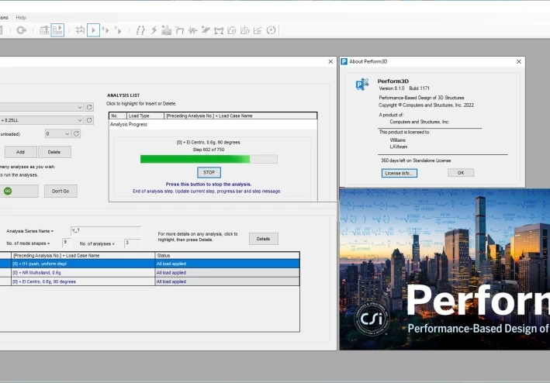Click the Perform3D logo in the About dialog
Image resolution: width=550 pixels, height=383 pixels.
tap(362, 85)
